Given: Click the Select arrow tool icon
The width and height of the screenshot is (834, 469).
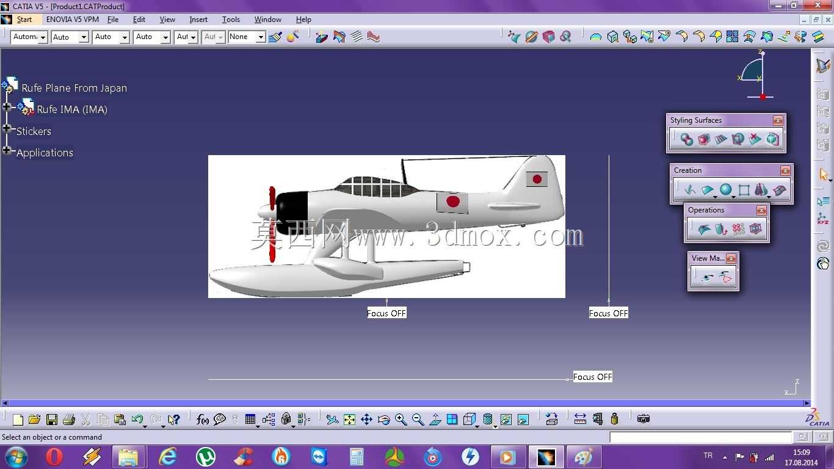Looking at the screenshot, I should point(824,175).
